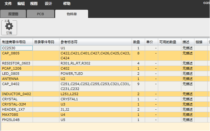The height and width of the screenshot is (131, 210).
Task: Click the C251,C254,C252 designator list cell
Action: 95,86
